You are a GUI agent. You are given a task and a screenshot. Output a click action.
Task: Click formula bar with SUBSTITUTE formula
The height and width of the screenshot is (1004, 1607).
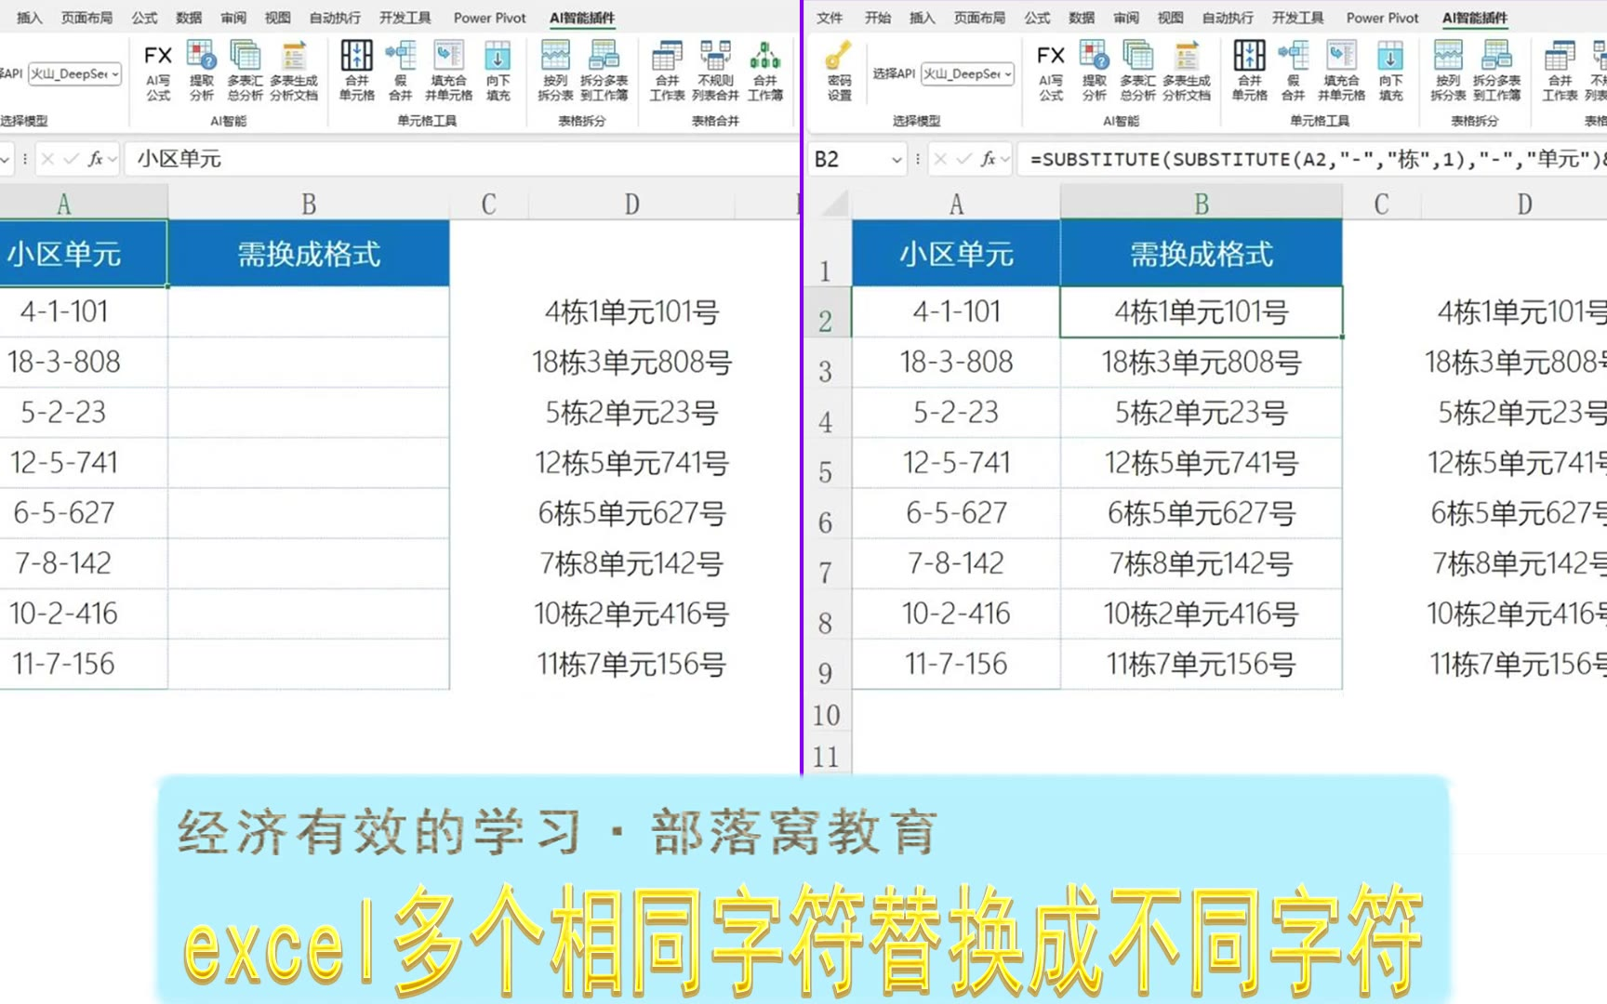click(x=1313, y=159)
